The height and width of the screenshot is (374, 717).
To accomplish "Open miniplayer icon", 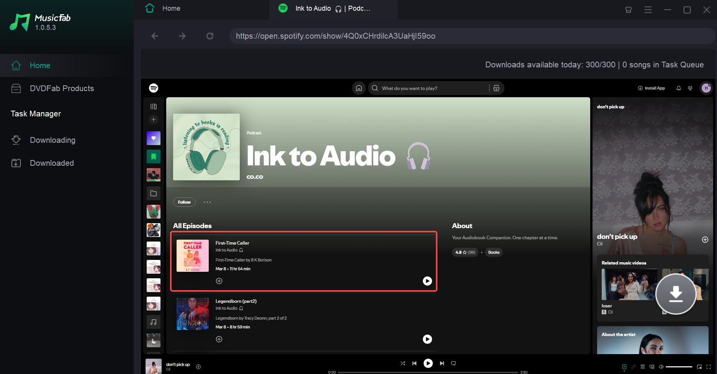I will [699, 367].
